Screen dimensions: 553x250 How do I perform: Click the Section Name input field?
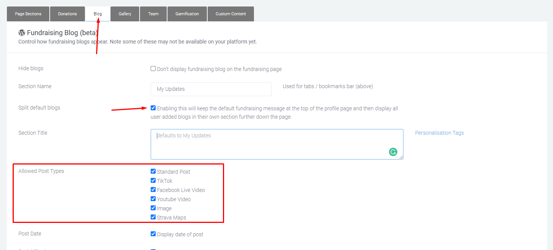pos(211,89)
